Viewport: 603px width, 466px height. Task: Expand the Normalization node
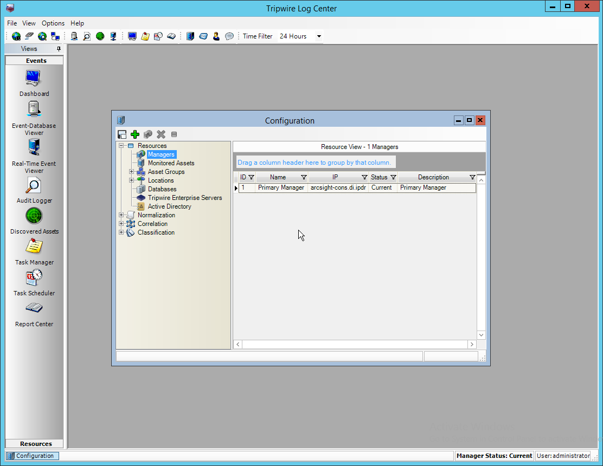[121, 215]
